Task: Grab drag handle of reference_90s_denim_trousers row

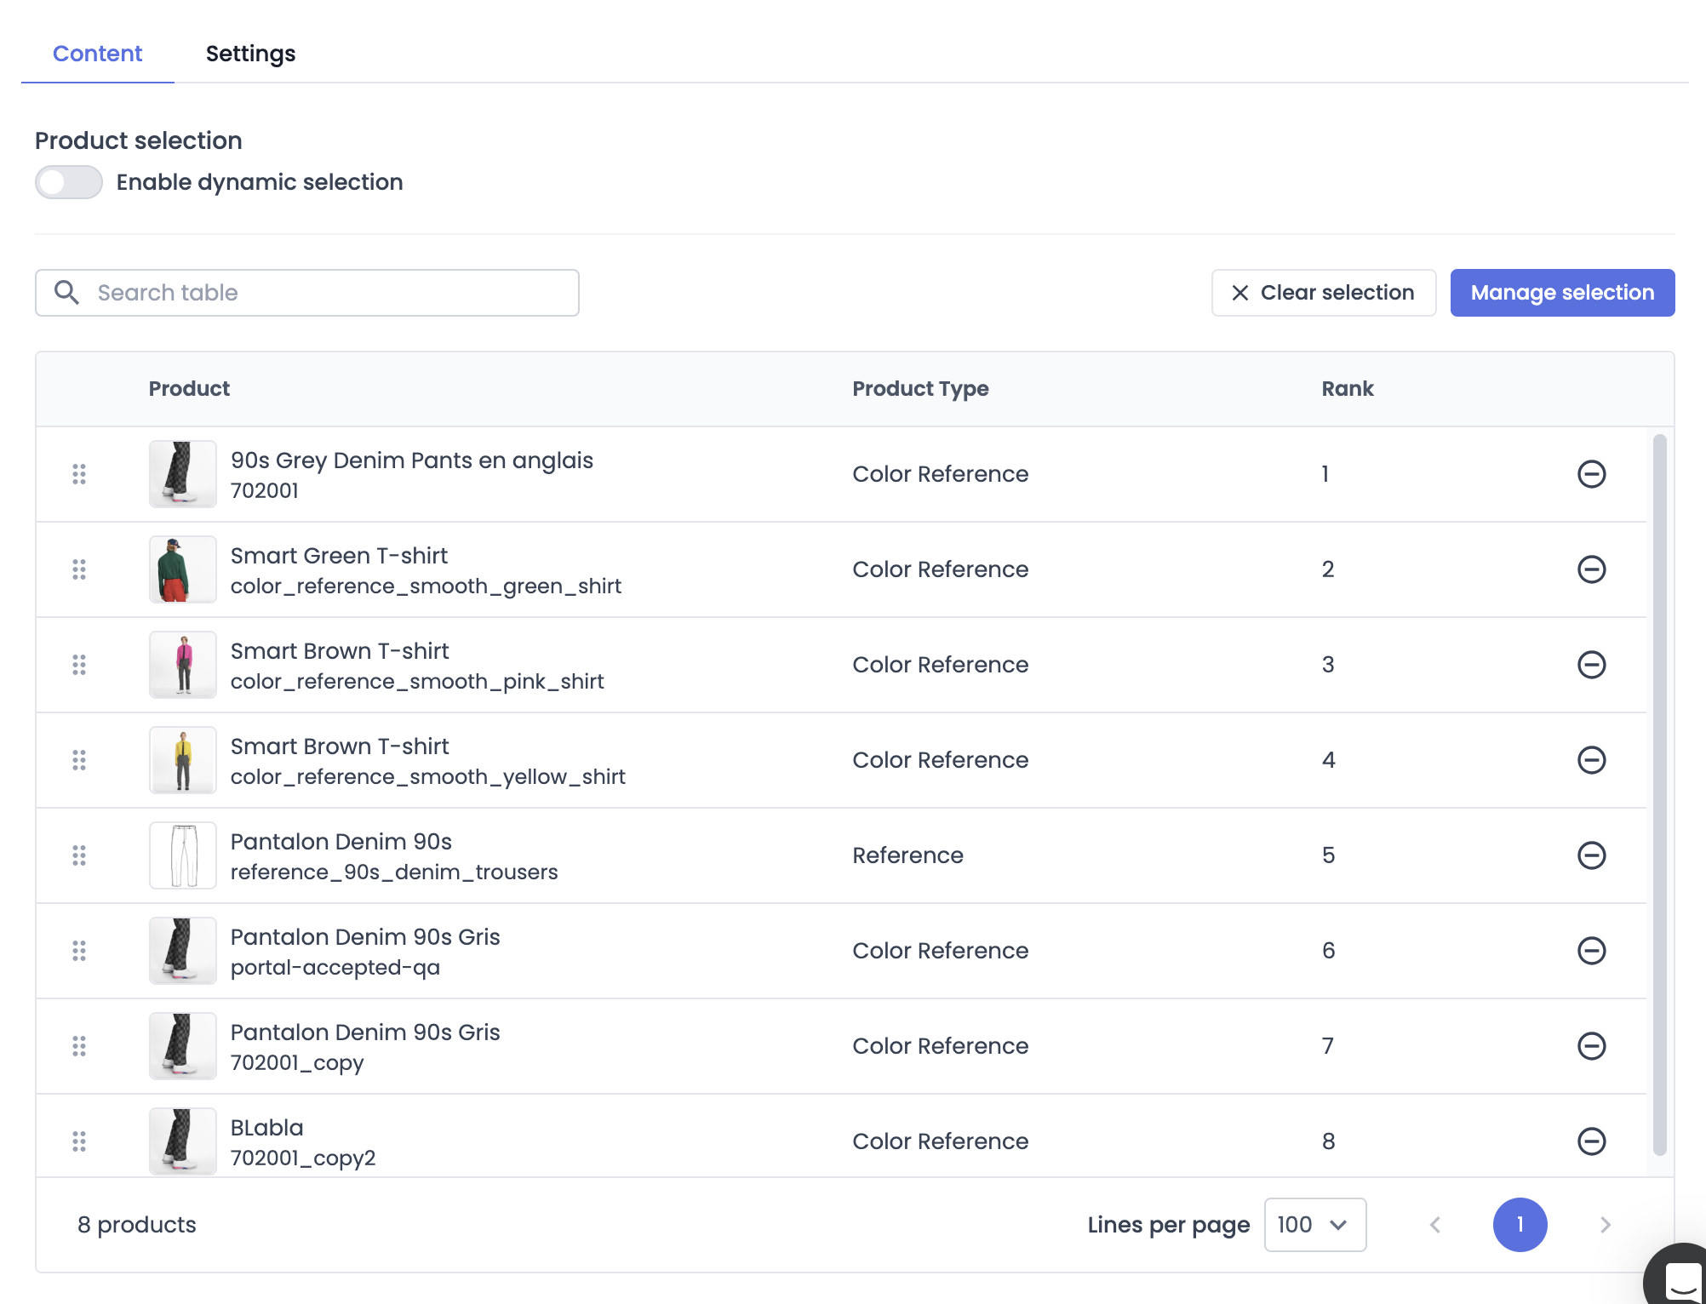Action: pyautogui.click(x=79, y=855)
